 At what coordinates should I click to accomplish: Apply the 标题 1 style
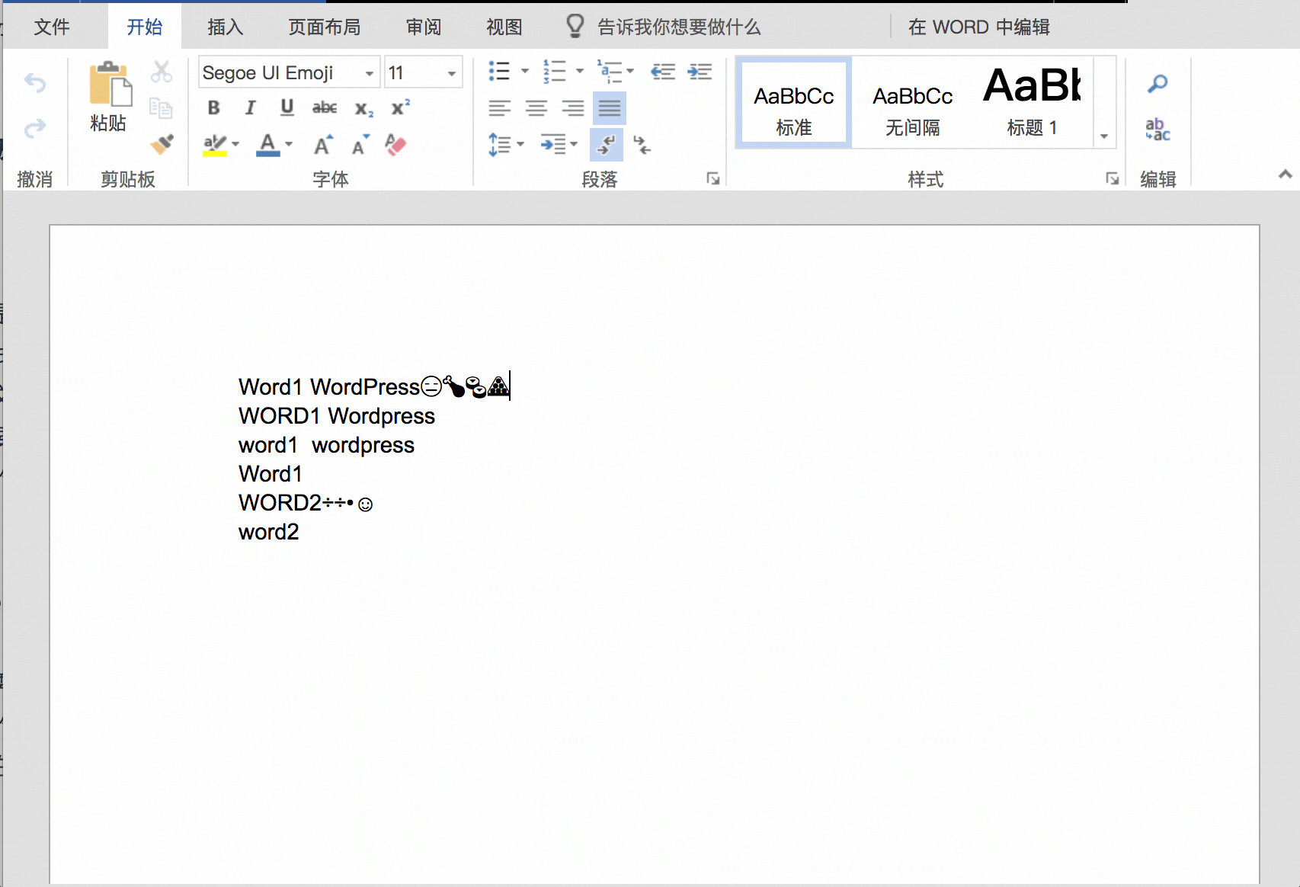pos(1033,103)
